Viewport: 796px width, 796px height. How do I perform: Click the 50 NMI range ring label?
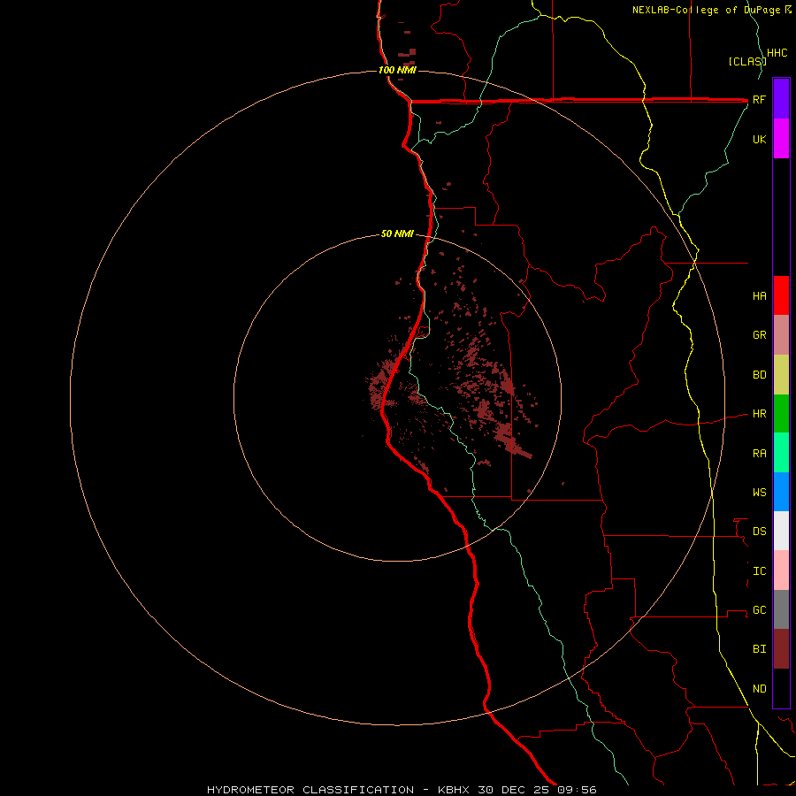[x=397, y=233]
